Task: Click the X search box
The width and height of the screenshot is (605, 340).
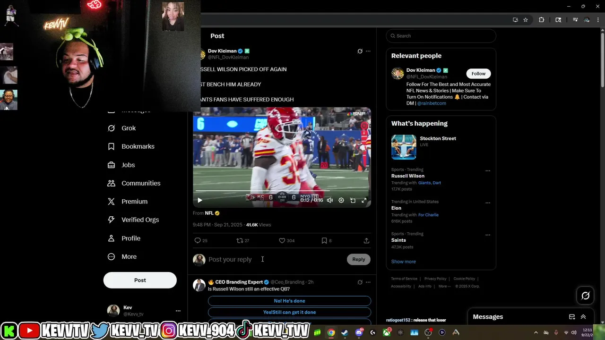Action: pyautogui.click(x=441, y=36)
